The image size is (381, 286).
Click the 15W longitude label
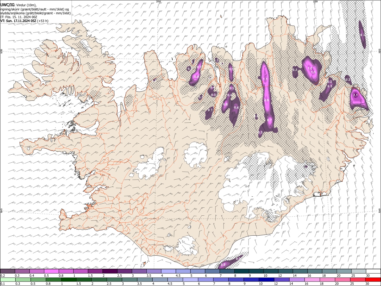coord(315,1)
